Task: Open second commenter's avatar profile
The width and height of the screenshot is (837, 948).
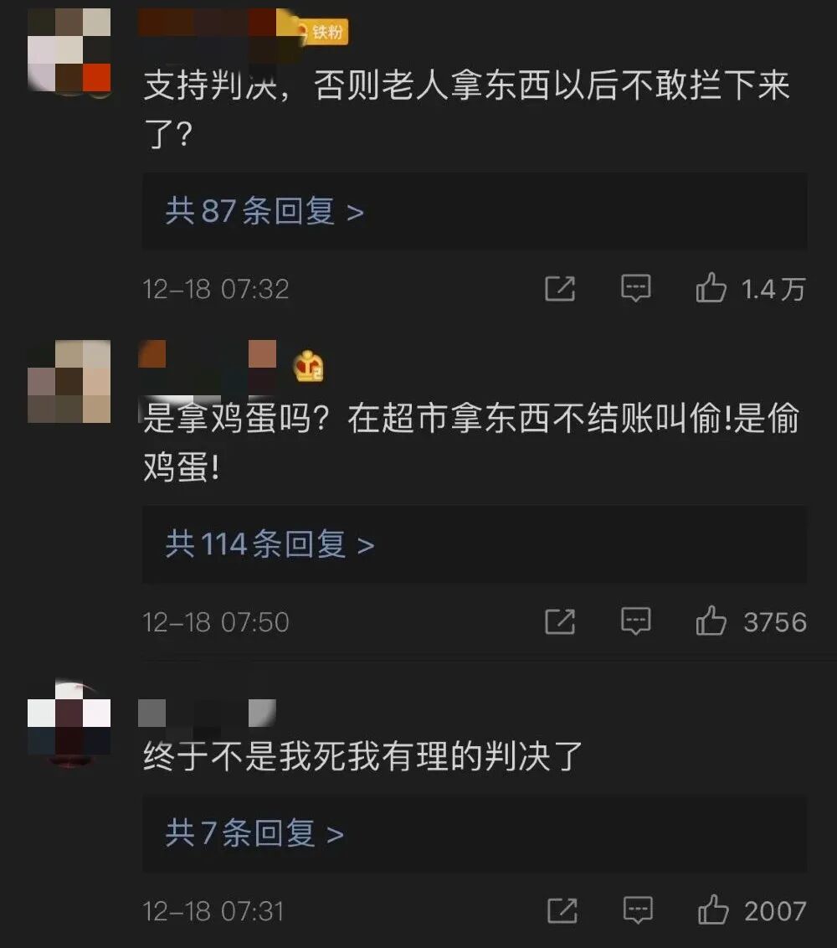Action: click(x=69, y=382)
